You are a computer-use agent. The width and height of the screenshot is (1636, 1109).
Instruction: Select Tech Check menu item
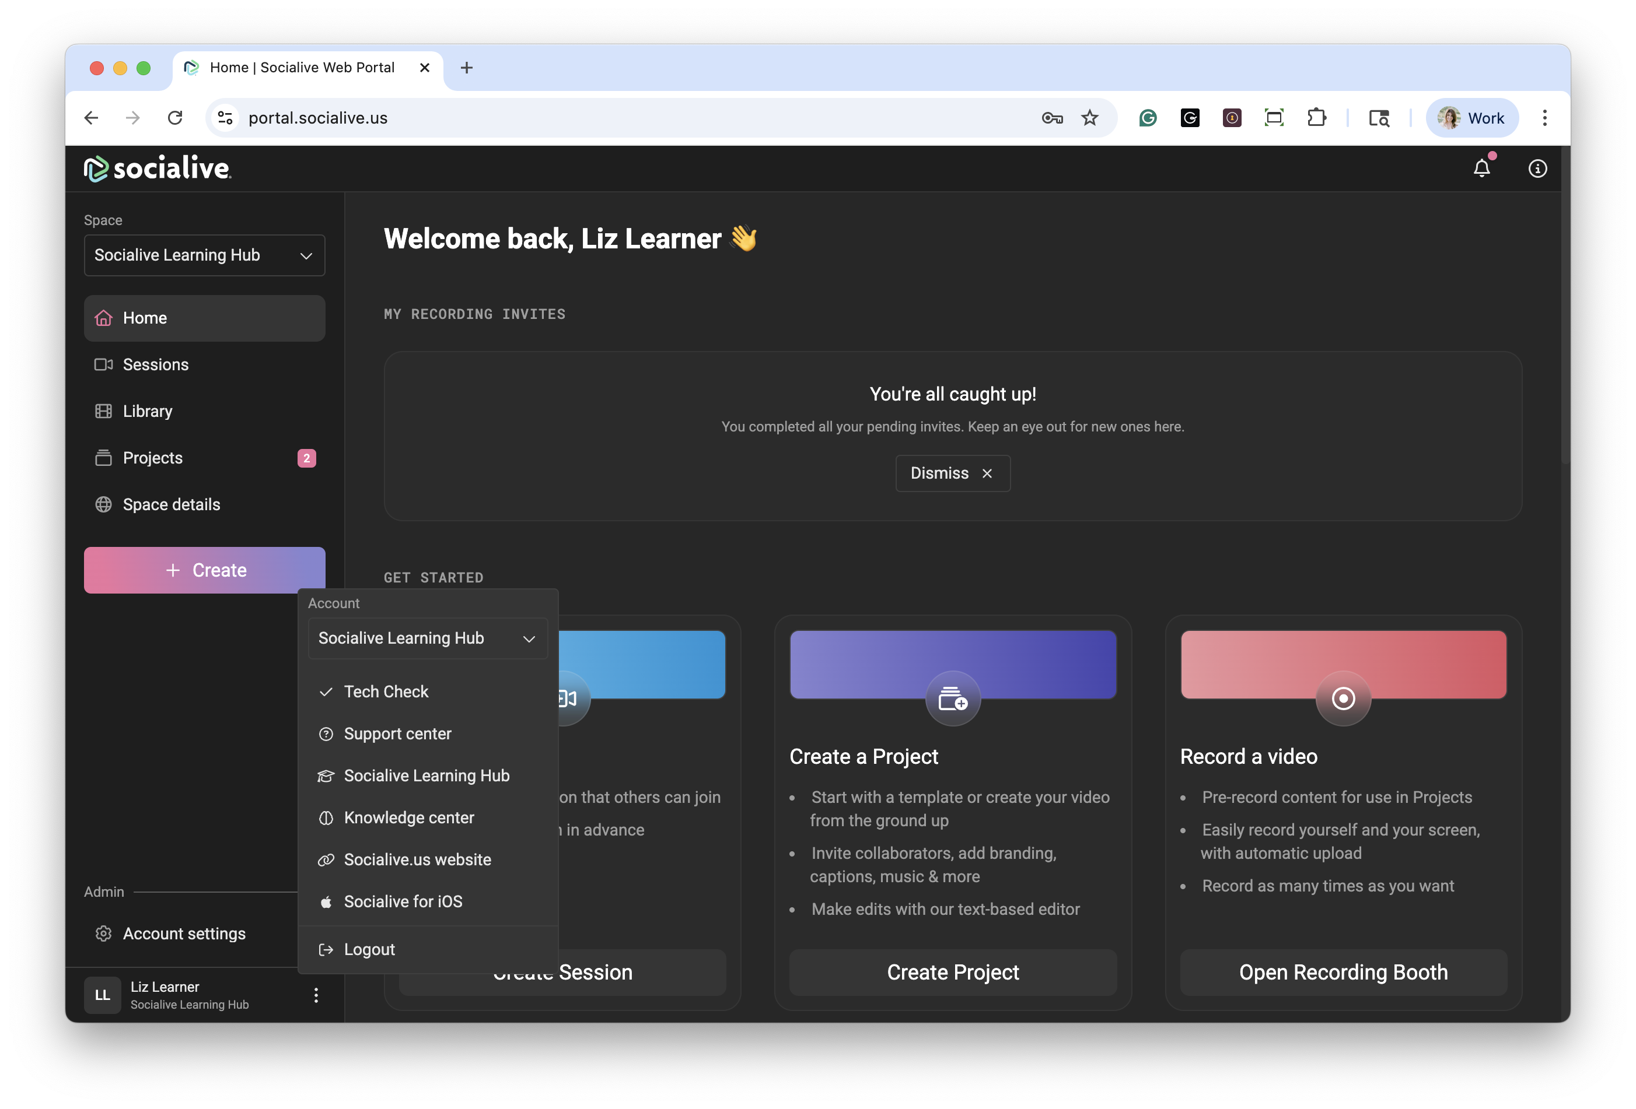coord(386,692)
